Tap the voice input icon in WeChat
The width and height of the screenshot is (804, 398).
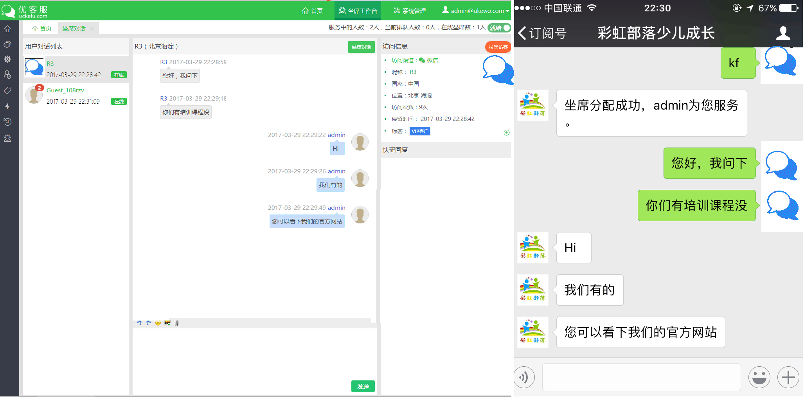tap(524, 377)
